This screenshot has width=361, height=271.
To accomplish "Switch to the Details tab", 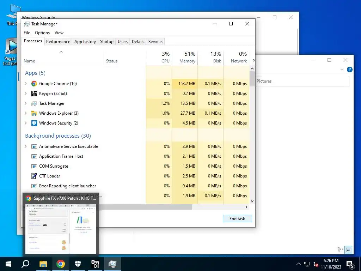I will click(x=138, y=42).
